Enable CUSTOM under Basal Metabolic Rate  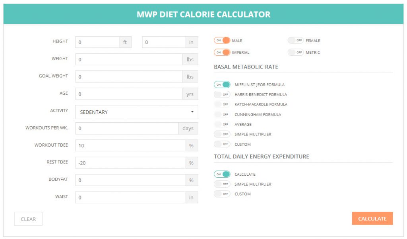pos(222,144)
